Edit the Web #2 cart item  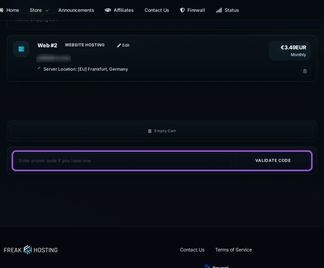coord(123,45)
